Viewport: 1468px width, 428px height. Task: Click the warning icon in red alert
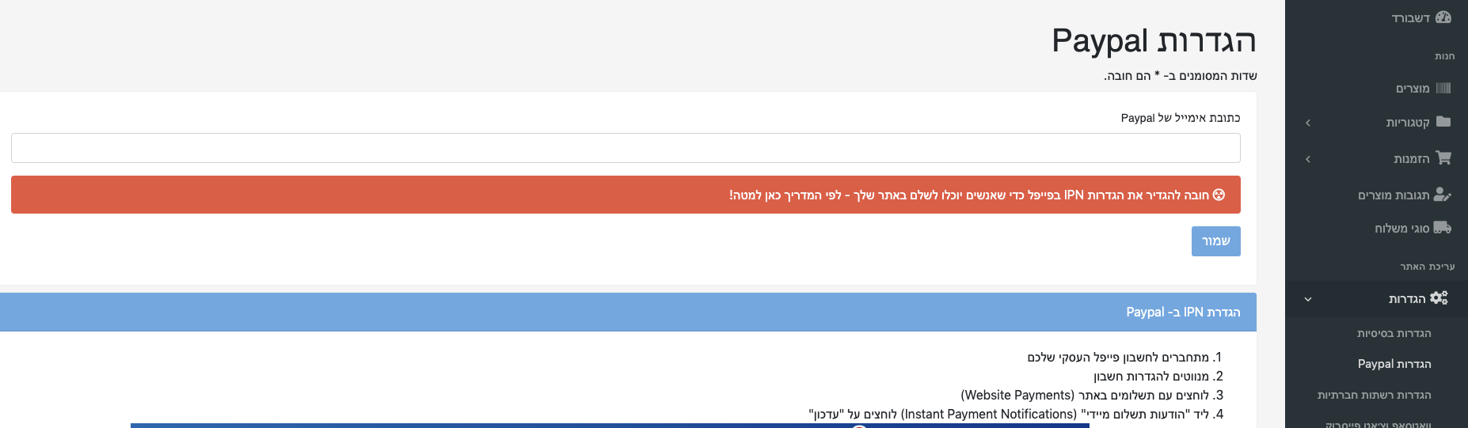[x=1219, y=195]
